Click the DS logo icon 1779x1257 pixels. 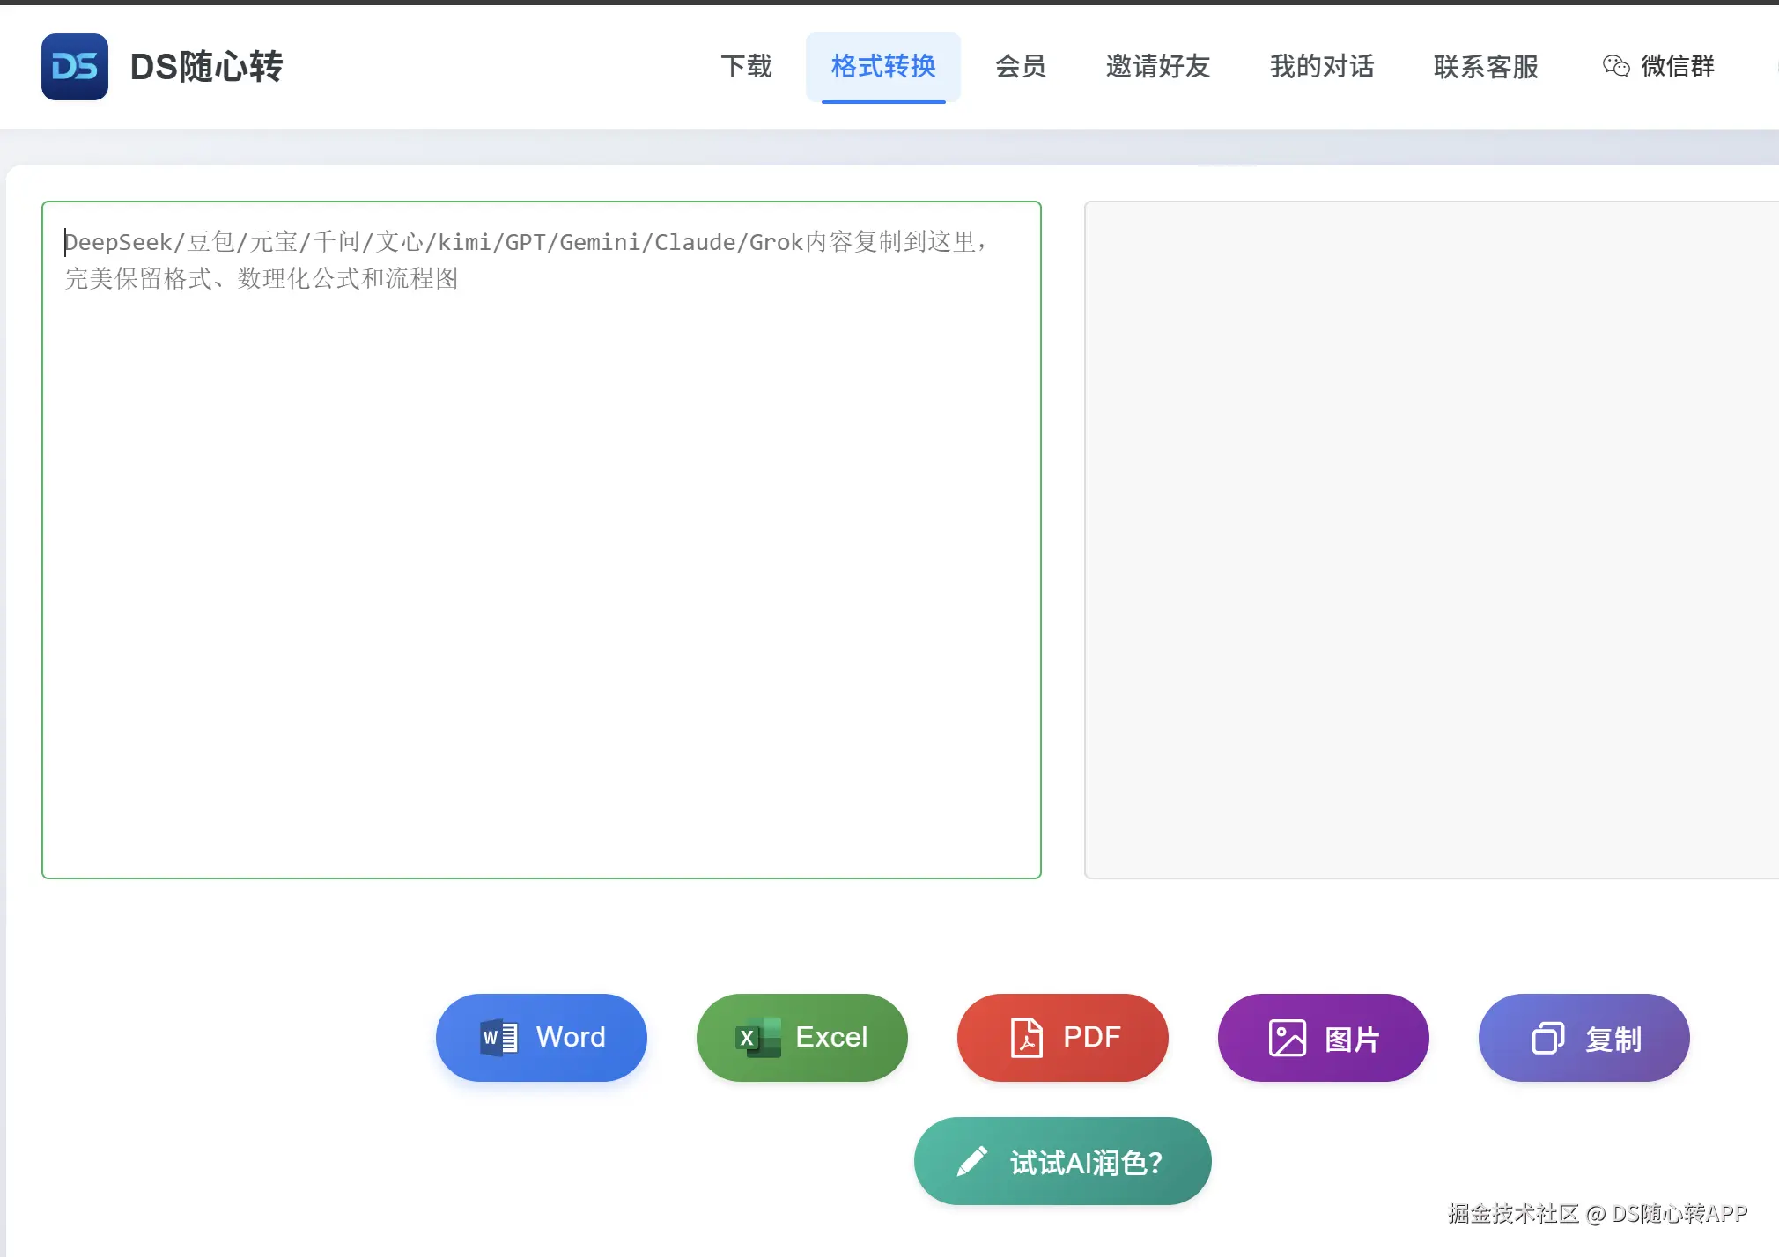point(75,67)
